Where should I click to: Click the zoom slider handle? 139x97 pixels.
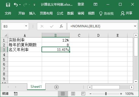pyautogui.click(x=106, y=94)
